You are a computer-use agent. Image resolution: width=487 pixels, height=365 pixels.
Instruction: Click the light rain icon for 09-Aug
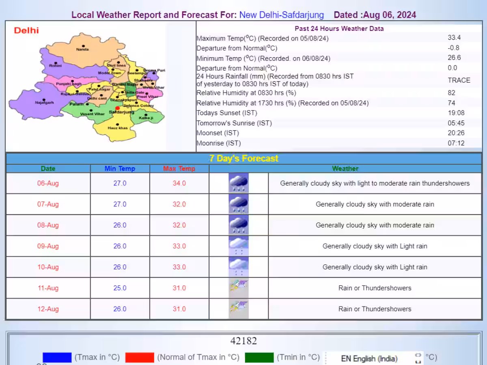(239, 246)
